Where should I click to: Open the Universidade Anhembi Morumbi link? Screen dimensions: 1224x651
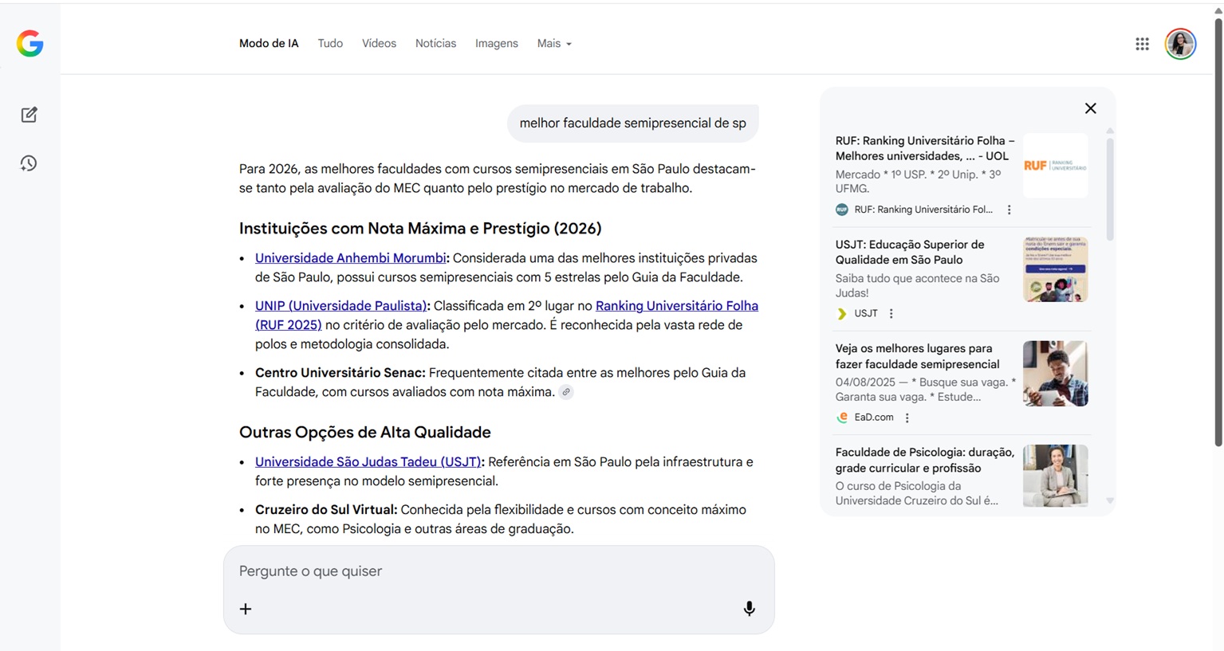tap(349, 257)
